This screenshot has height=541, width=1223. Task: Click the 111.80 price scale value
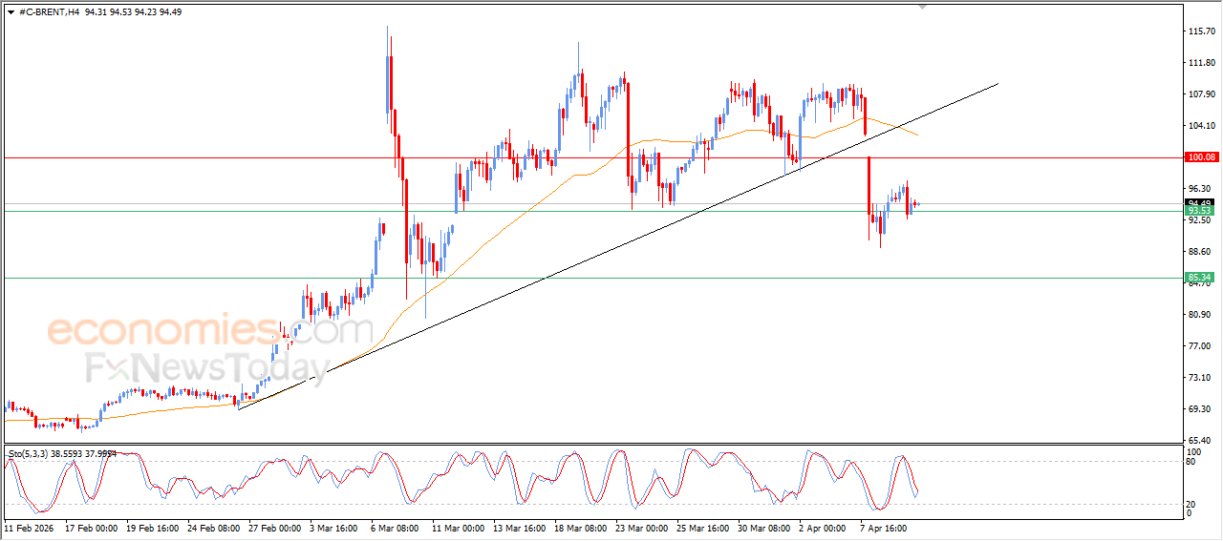point(1200,63)
